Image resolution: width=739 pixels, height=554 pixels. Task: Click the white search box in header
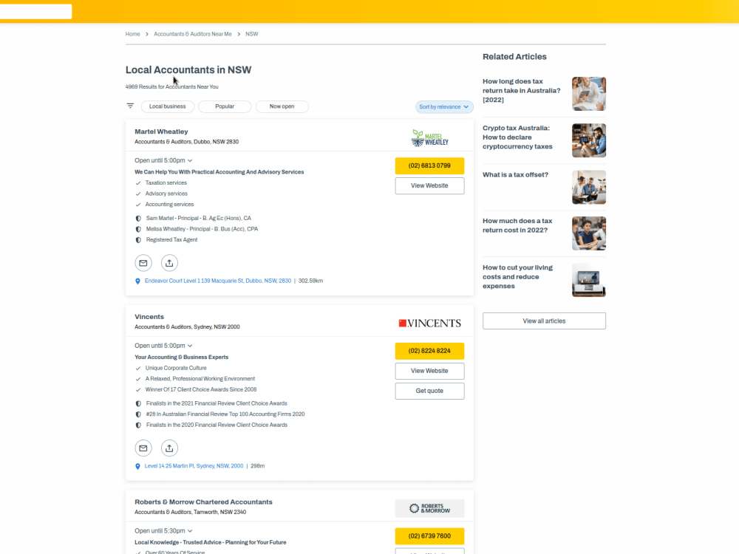[x=35, y=11]
